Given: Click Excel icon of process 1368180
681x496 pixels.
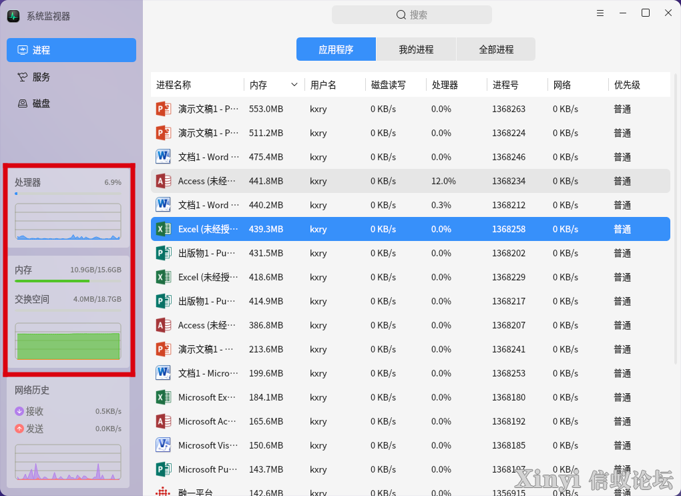Looking at the screenshot, I should pos(164,397).
